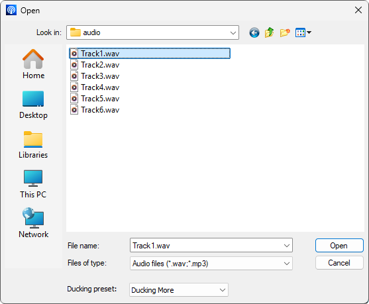Select file name Track1.wav in list
This screenshot has width=369, height=304.
tap(100, 54)
